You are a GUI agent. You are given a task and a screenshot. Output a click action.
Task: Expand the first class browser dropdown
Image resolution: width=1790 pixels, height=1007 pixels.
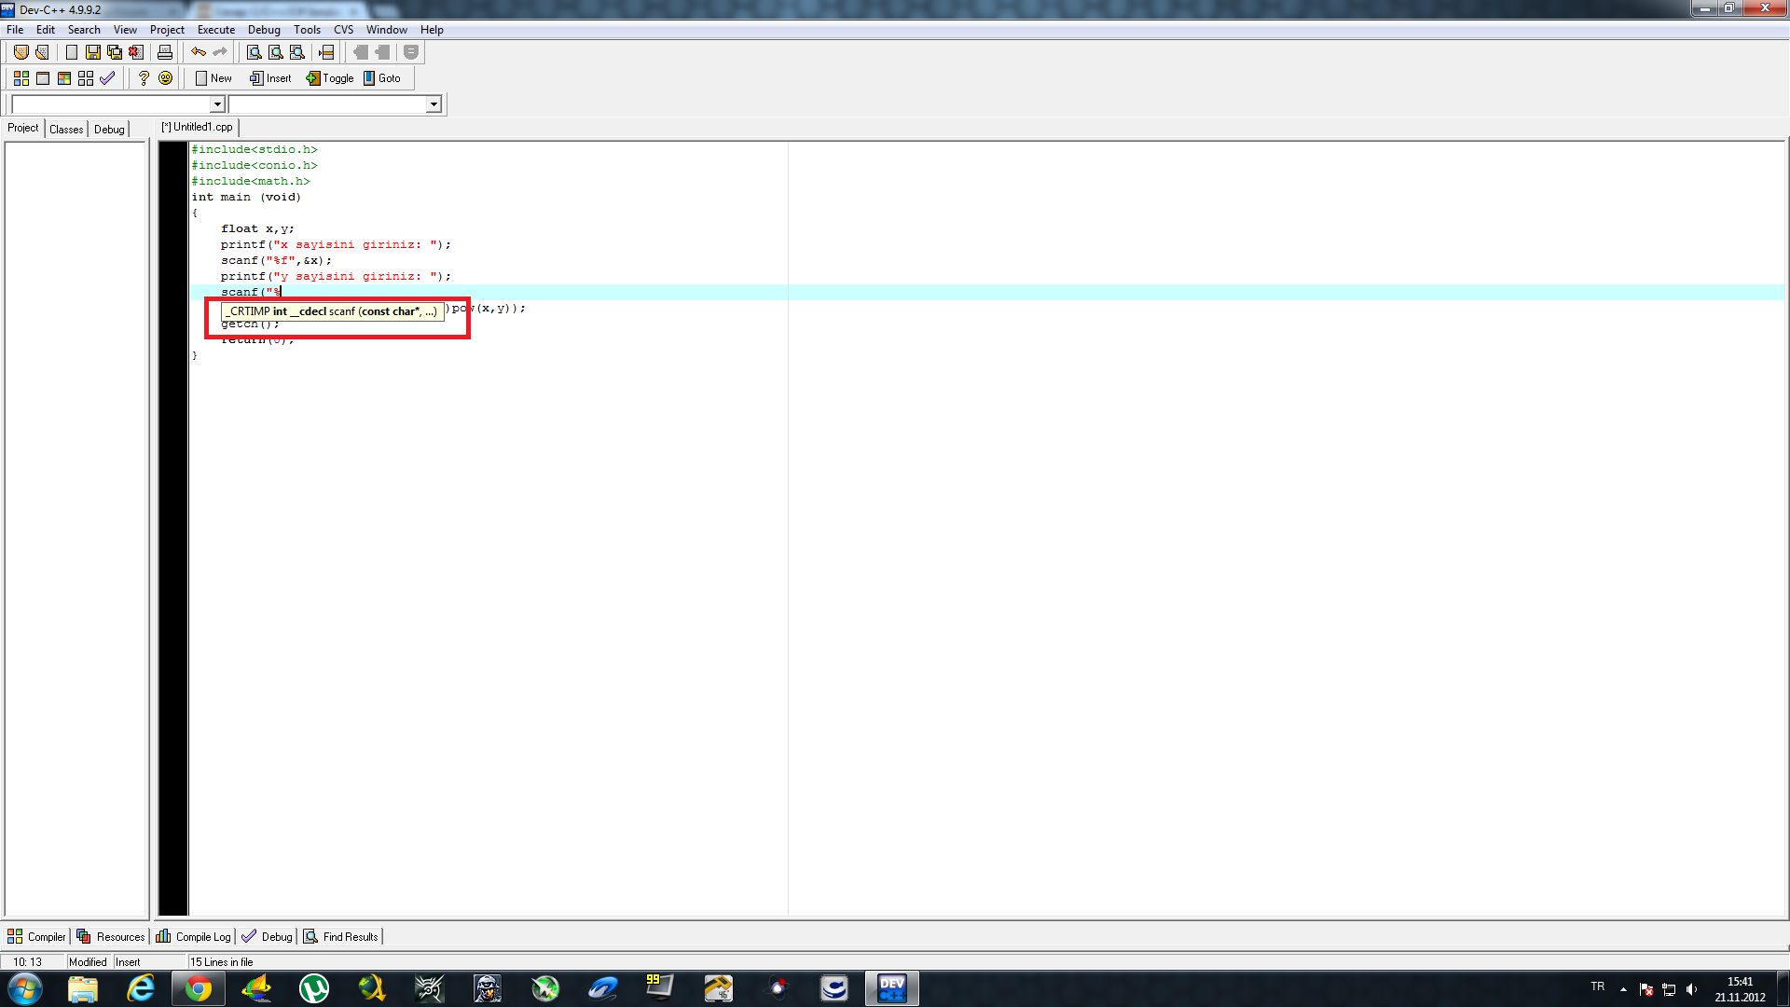[217, 104]
